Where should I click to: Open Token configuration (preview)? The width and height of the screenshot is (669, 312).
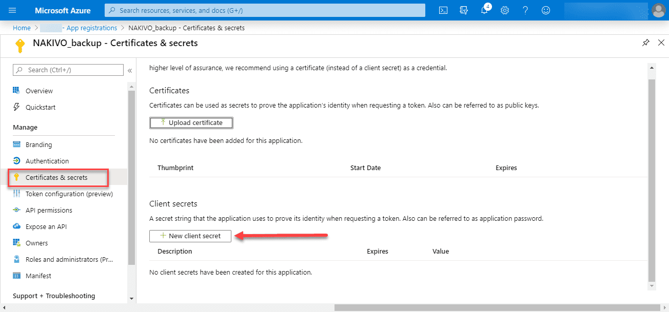pyautogui.click(x=69, y=194)
